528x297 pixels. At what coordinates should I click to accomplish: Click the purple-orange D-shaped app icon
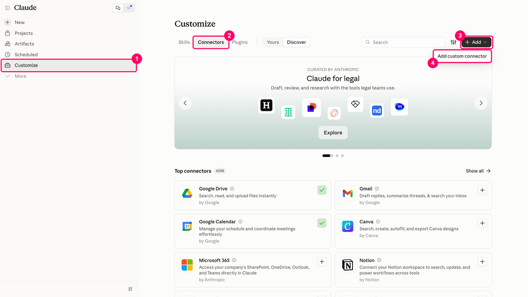click(x=311, y=107)
